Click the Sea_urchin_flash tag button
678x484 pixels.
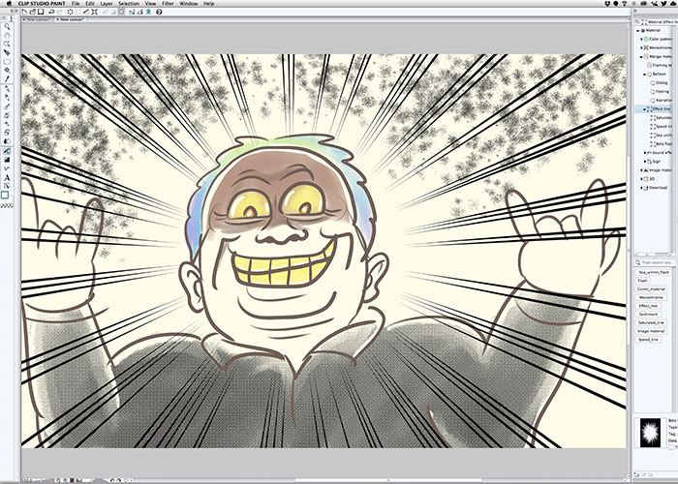[x=653, y=274]
